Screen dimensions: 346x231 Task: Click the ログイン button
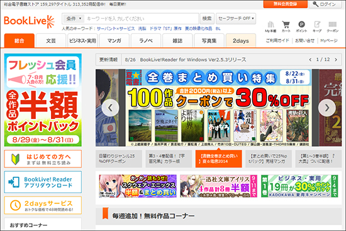coord(325,4)
